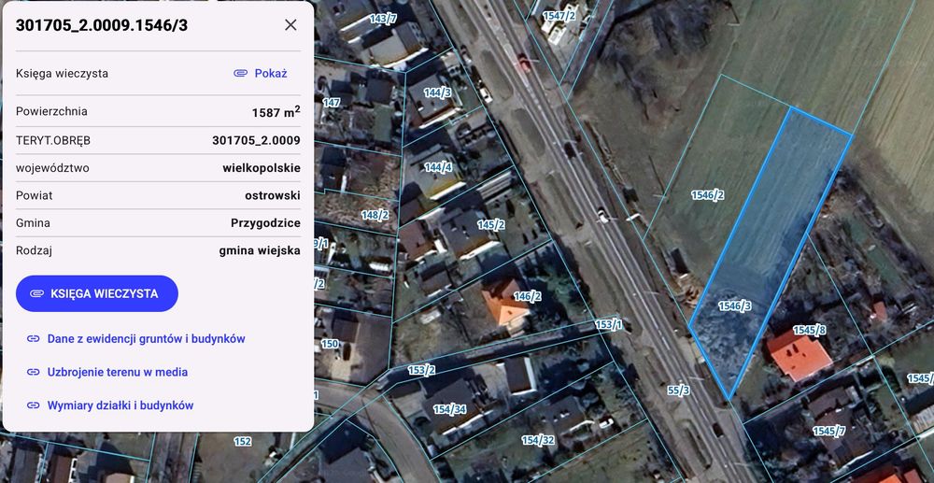Click link icon beside Uzbrojenie terenu

[34, 372]
